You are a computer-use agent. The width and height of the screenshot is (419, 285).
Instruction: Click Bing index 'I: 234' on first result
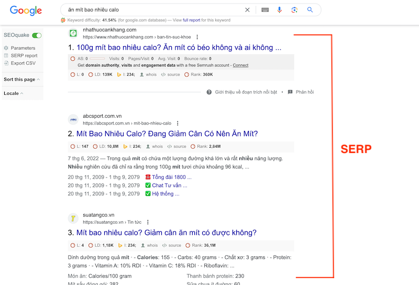(126, 74)
